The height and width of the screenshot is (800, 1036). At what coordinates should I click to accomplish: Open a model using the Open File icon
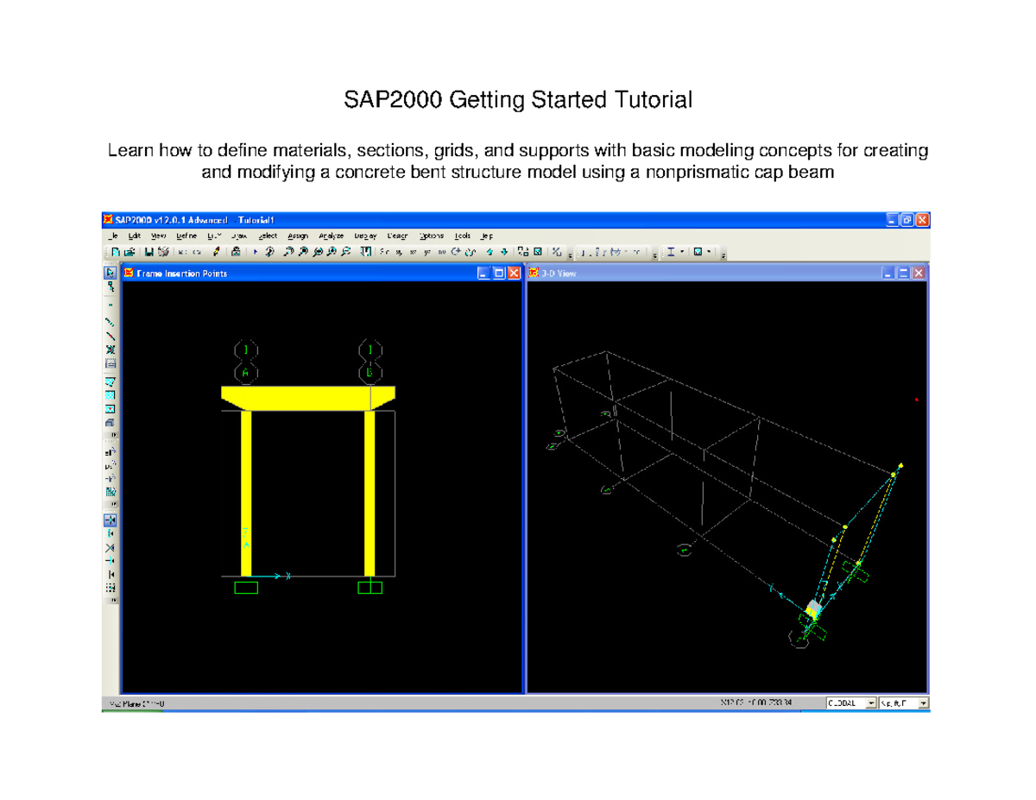[x=129, y=252]
